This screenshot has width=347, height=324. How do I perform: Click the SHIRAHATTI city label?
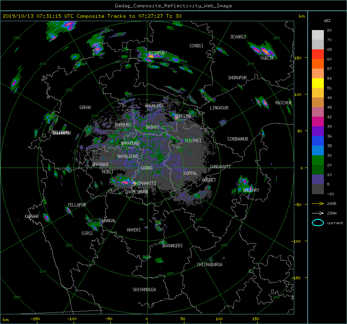click(x=144, y=183)
